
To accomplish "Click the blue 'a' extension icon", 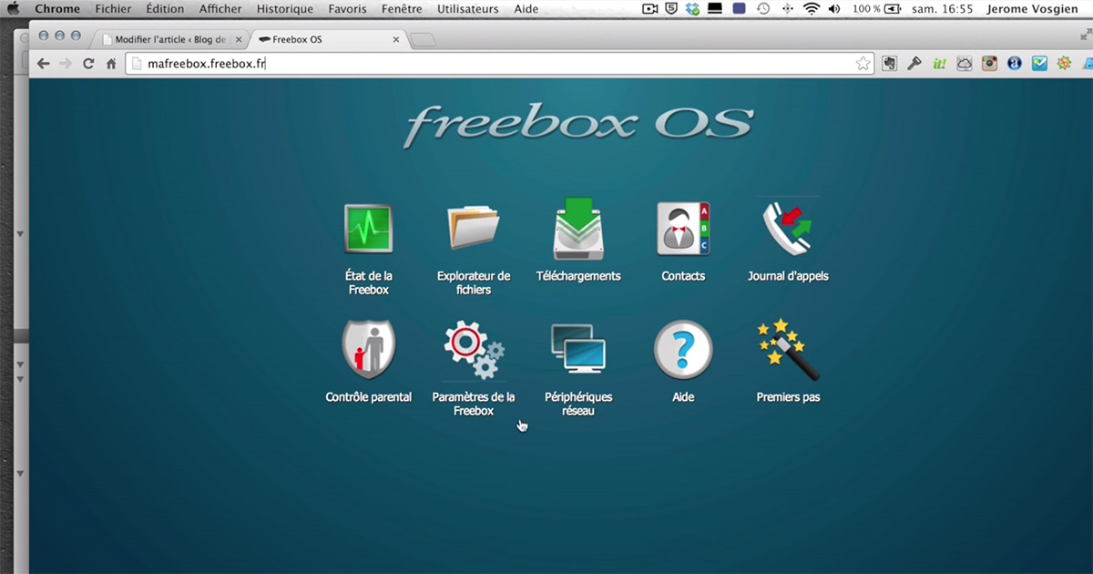I will 1014,64.
